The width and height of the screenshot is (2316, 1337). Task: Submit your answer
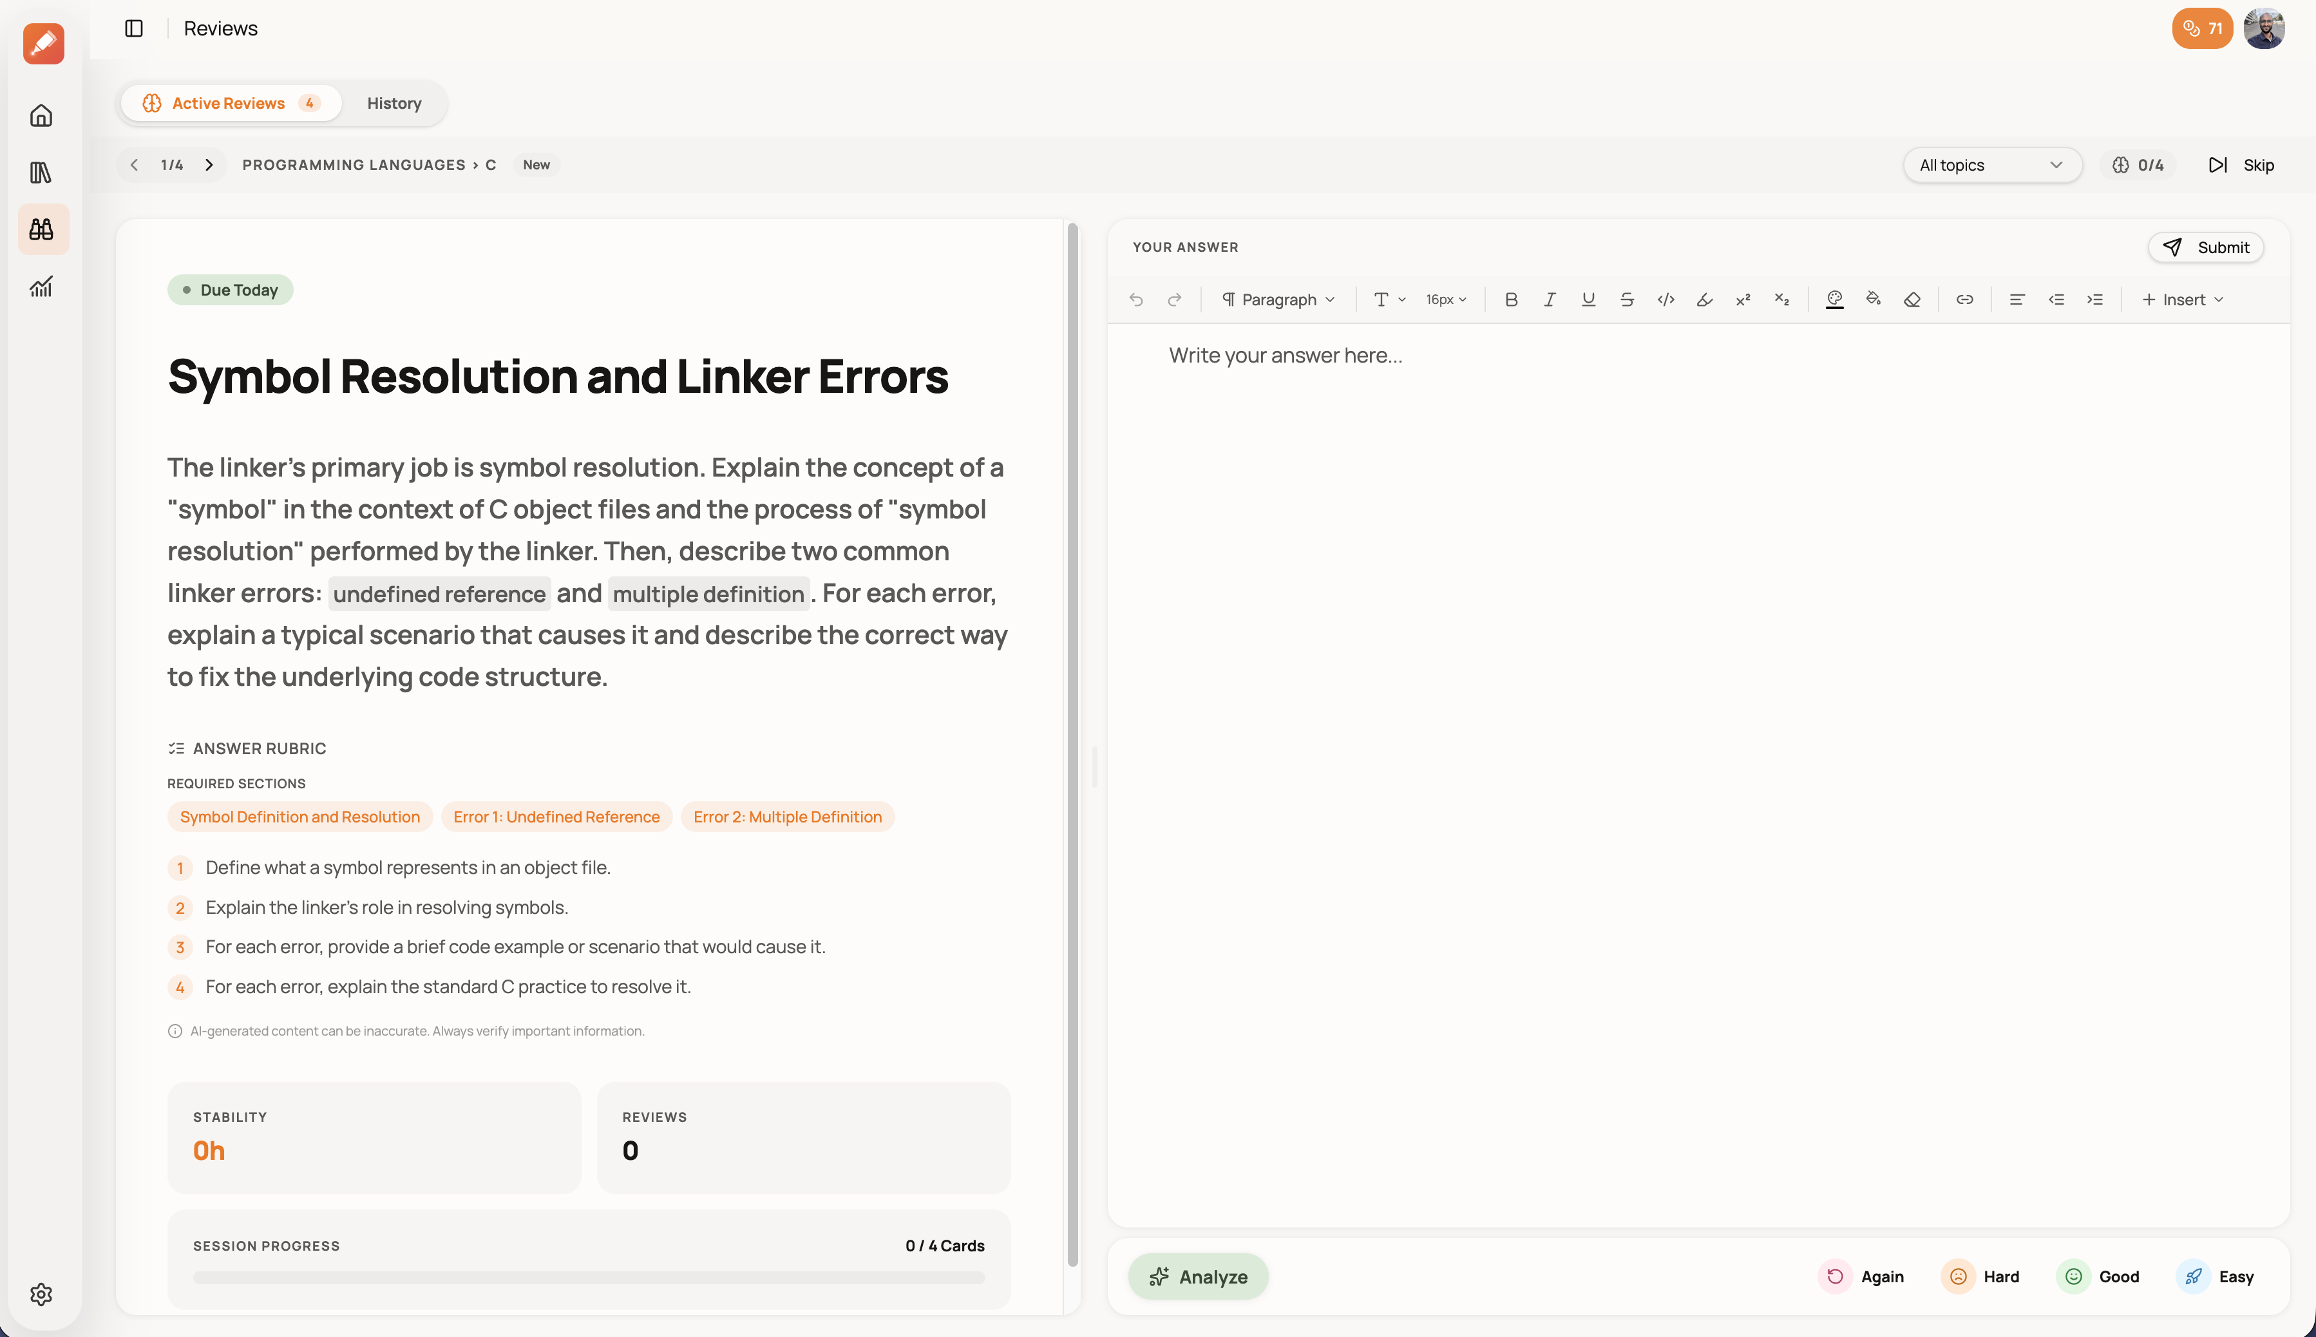[x=2206, y=247]
